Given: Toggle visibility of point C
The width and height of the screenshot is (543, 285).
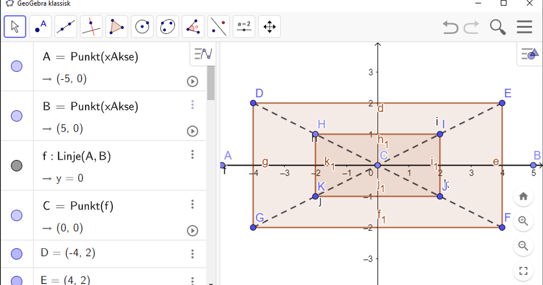Looking at the screenshot, I should click(x=17, y=215).
